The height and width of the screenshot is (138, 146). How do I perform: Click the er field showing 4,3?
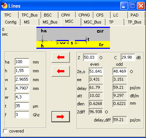(22, 97)
